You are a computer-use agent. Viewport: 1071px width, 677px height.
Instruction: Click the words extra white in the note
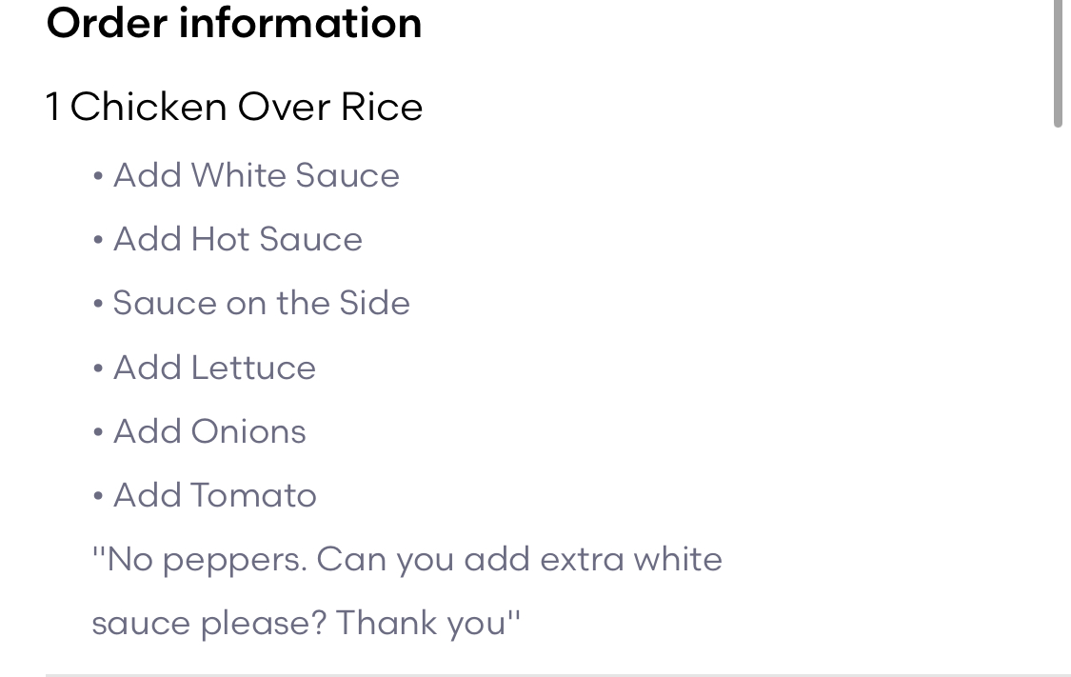pyautogui.click(x=631, y=559)
